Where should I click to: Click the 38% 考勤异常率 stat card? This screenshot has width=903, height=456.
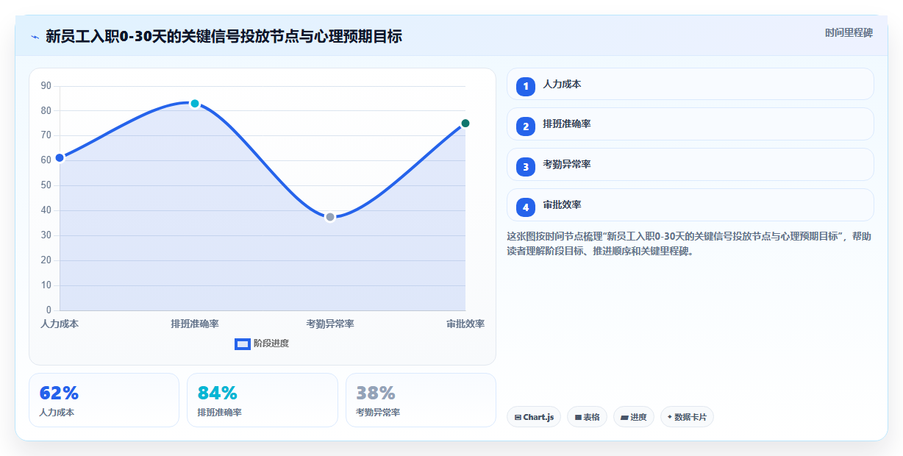pos(421,400)
